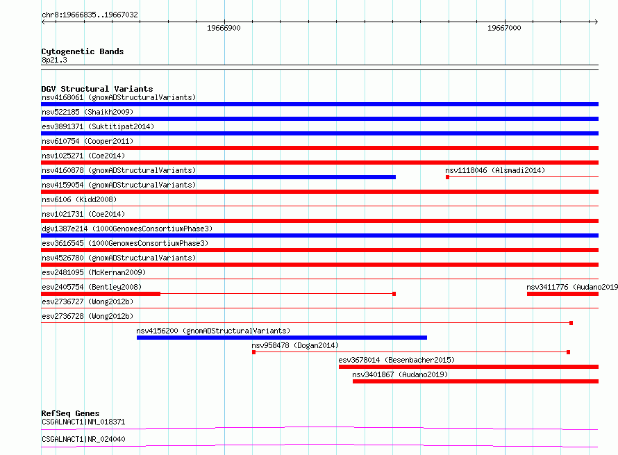Viewport: 618px width, 455px height.
Task: Open CSGALNACT1|NM_018371 gene label
Action: 83,422
